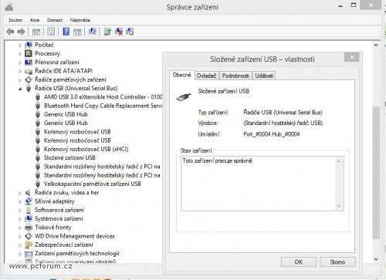
Task: Switch to the Události tab
Action: point(264,76)
